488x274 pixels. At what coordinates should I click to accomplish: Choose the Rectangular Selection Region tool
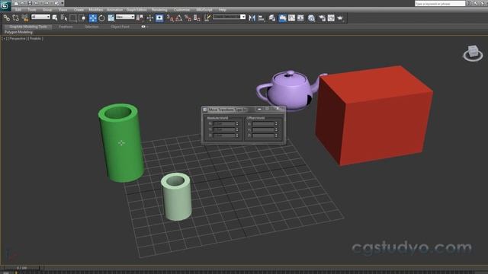pyautogui.click(x=73, y=18)
